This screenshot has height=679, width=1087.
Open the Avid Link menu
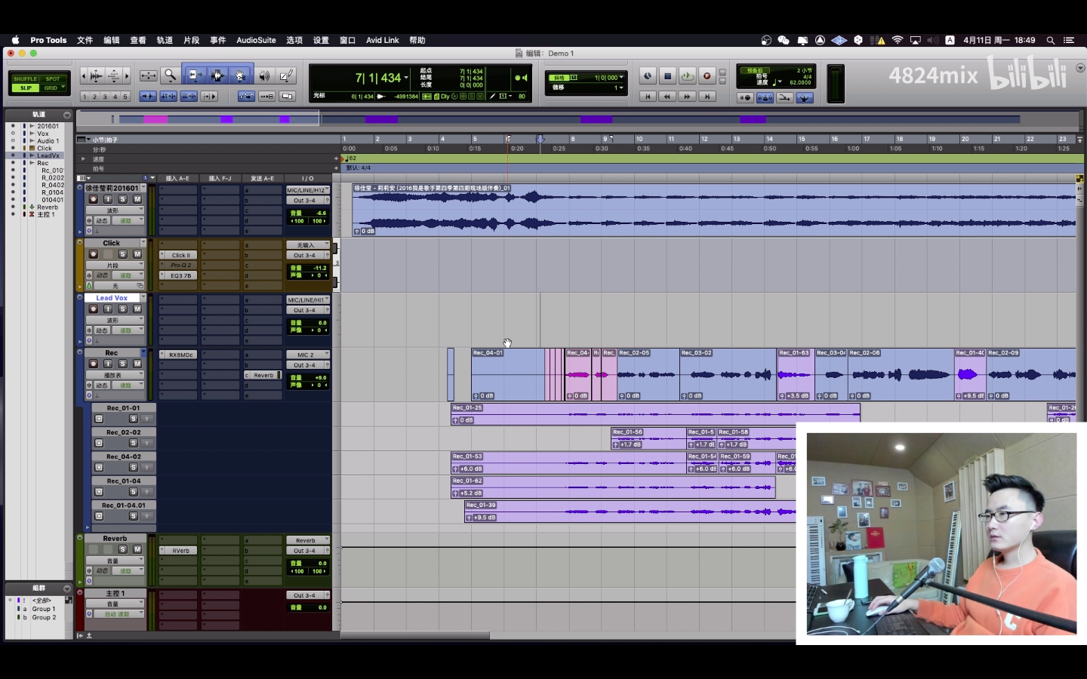(383, 40)
